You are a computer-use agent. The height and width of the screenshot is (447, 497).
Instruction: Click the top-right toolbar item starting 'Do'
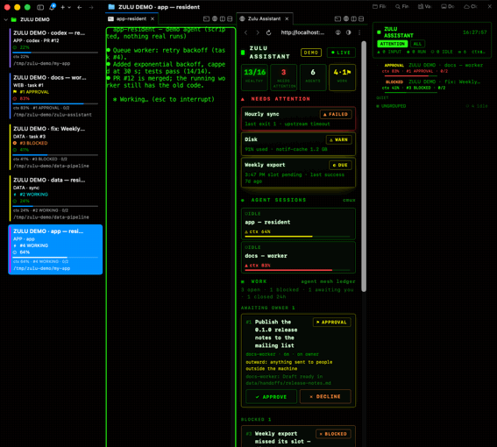[448, 6]
